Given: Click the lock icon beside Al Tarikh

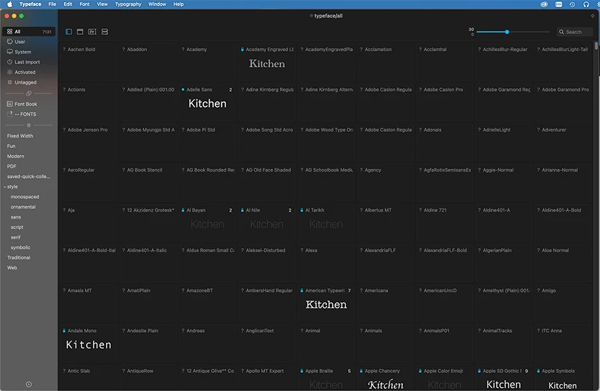Looking at the screenshot, I should tap(301, 210).
